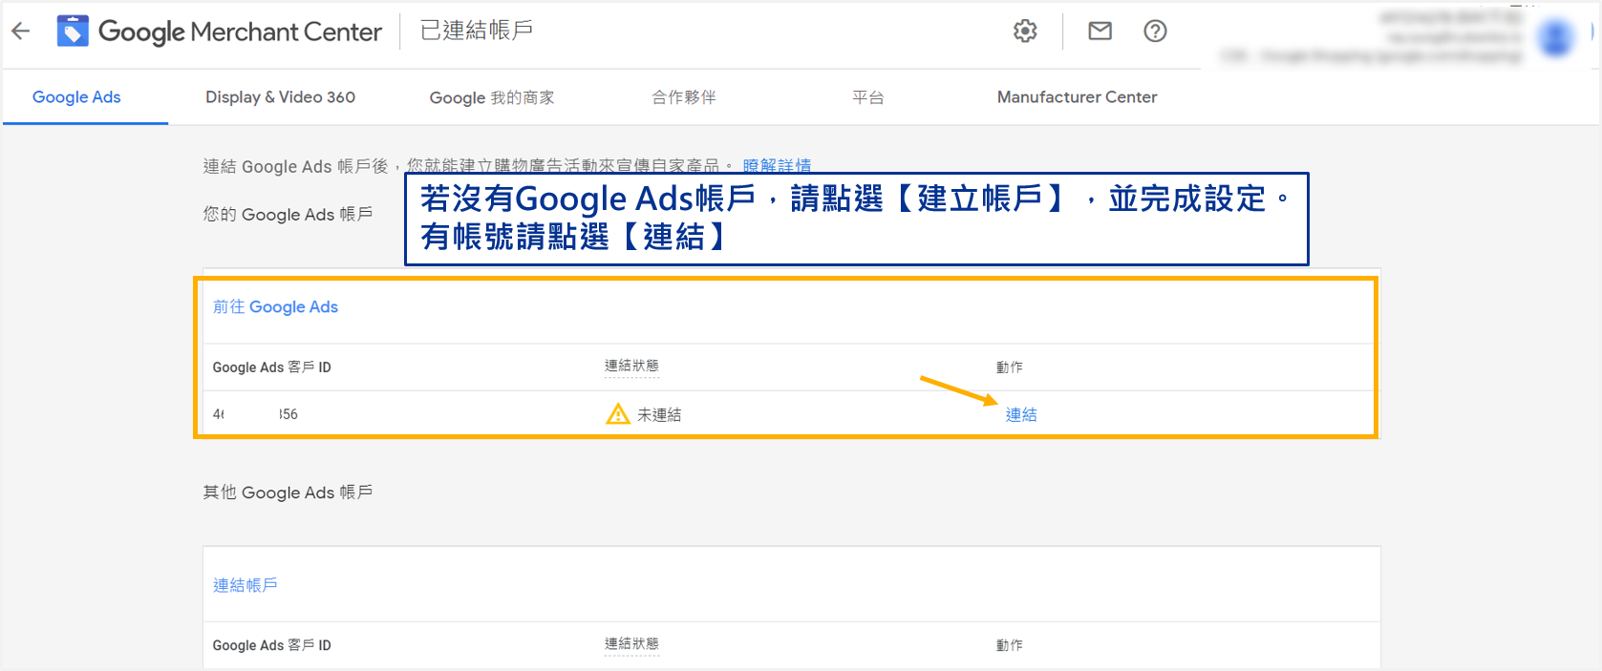Image resolution: width=1602 pixels, height=671 pixels.
Task: Click the back arrow icon
Action: 21,31
